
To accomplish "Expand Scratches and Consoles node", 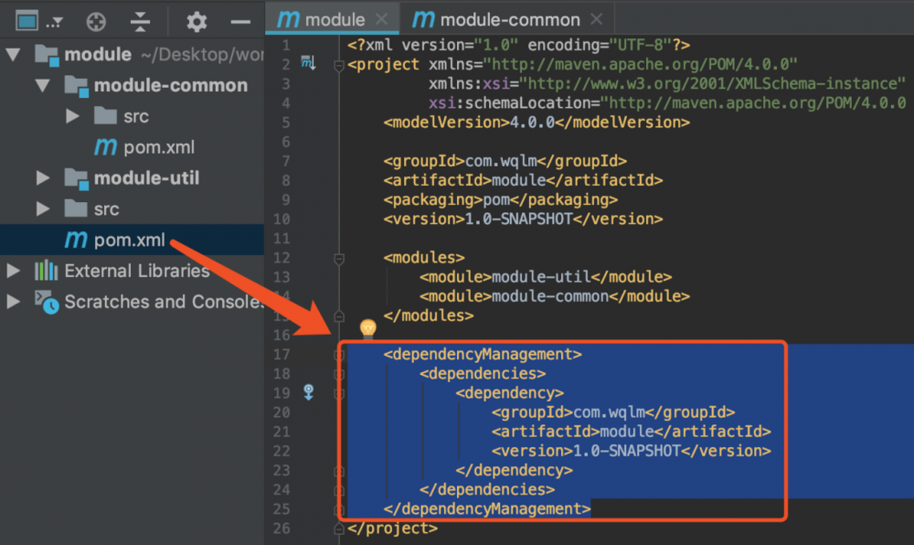I will click(x=13, y=302).
